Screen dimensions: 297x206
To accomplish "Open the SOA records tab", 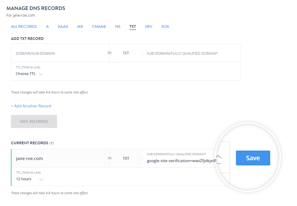I will coord(165,27).
